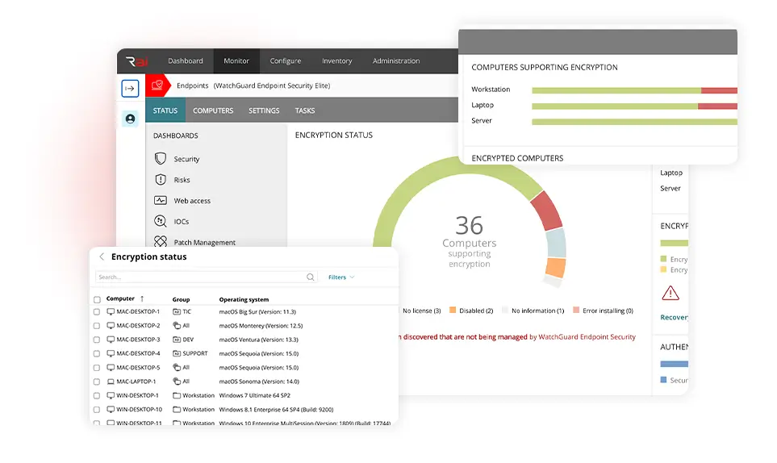Viewport: 777px width, 463px height.
Task: Open the Patch Management dashboard link
Action: click(205, 242)
